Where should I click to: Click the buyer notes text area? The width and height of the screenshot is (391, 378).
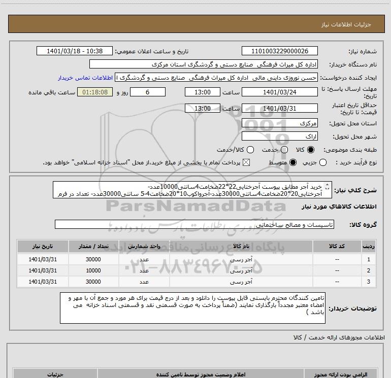pos(192,308)
